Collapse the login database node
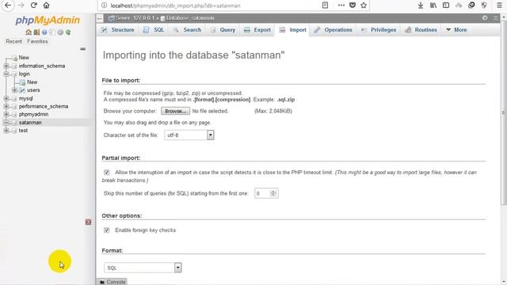 click(6, 74)
